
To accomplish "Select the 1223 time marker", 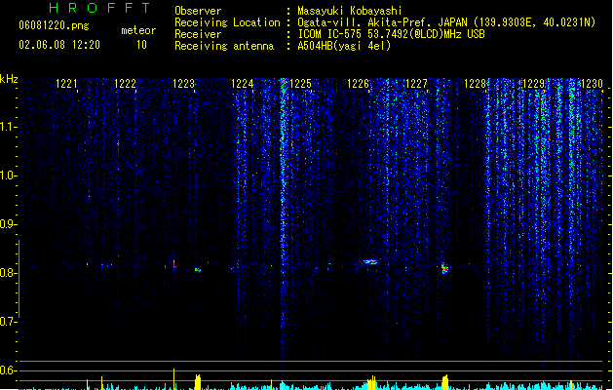I will pos(184,84).
